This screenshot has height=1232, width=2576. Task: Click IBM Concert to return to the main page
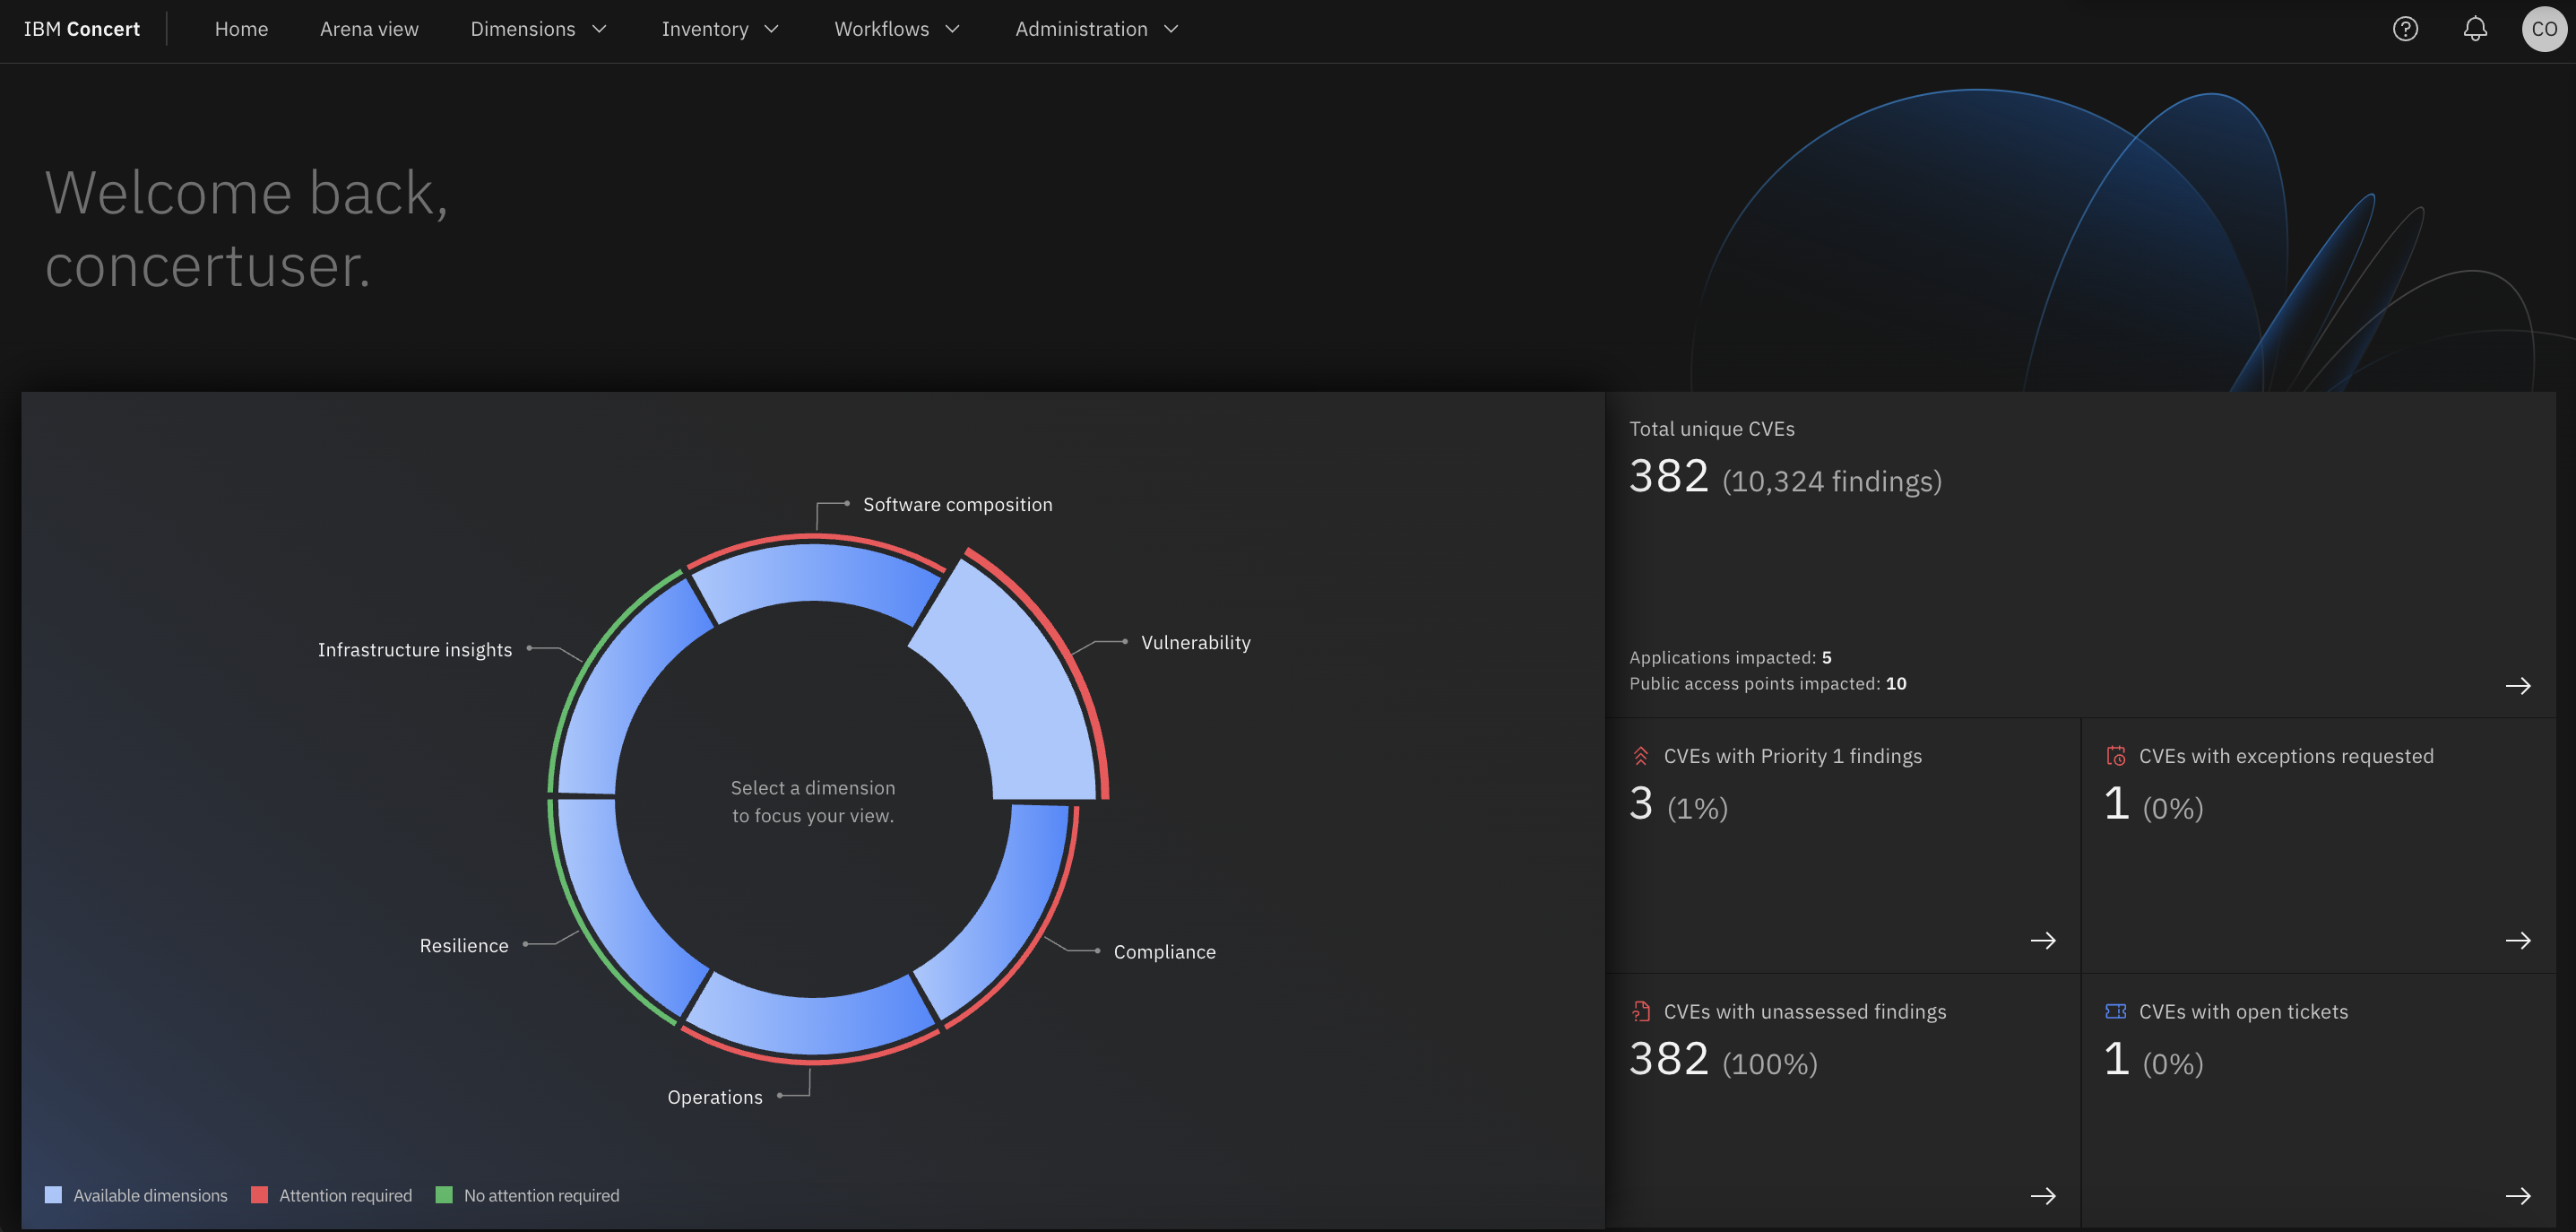(x=82, y=28)
